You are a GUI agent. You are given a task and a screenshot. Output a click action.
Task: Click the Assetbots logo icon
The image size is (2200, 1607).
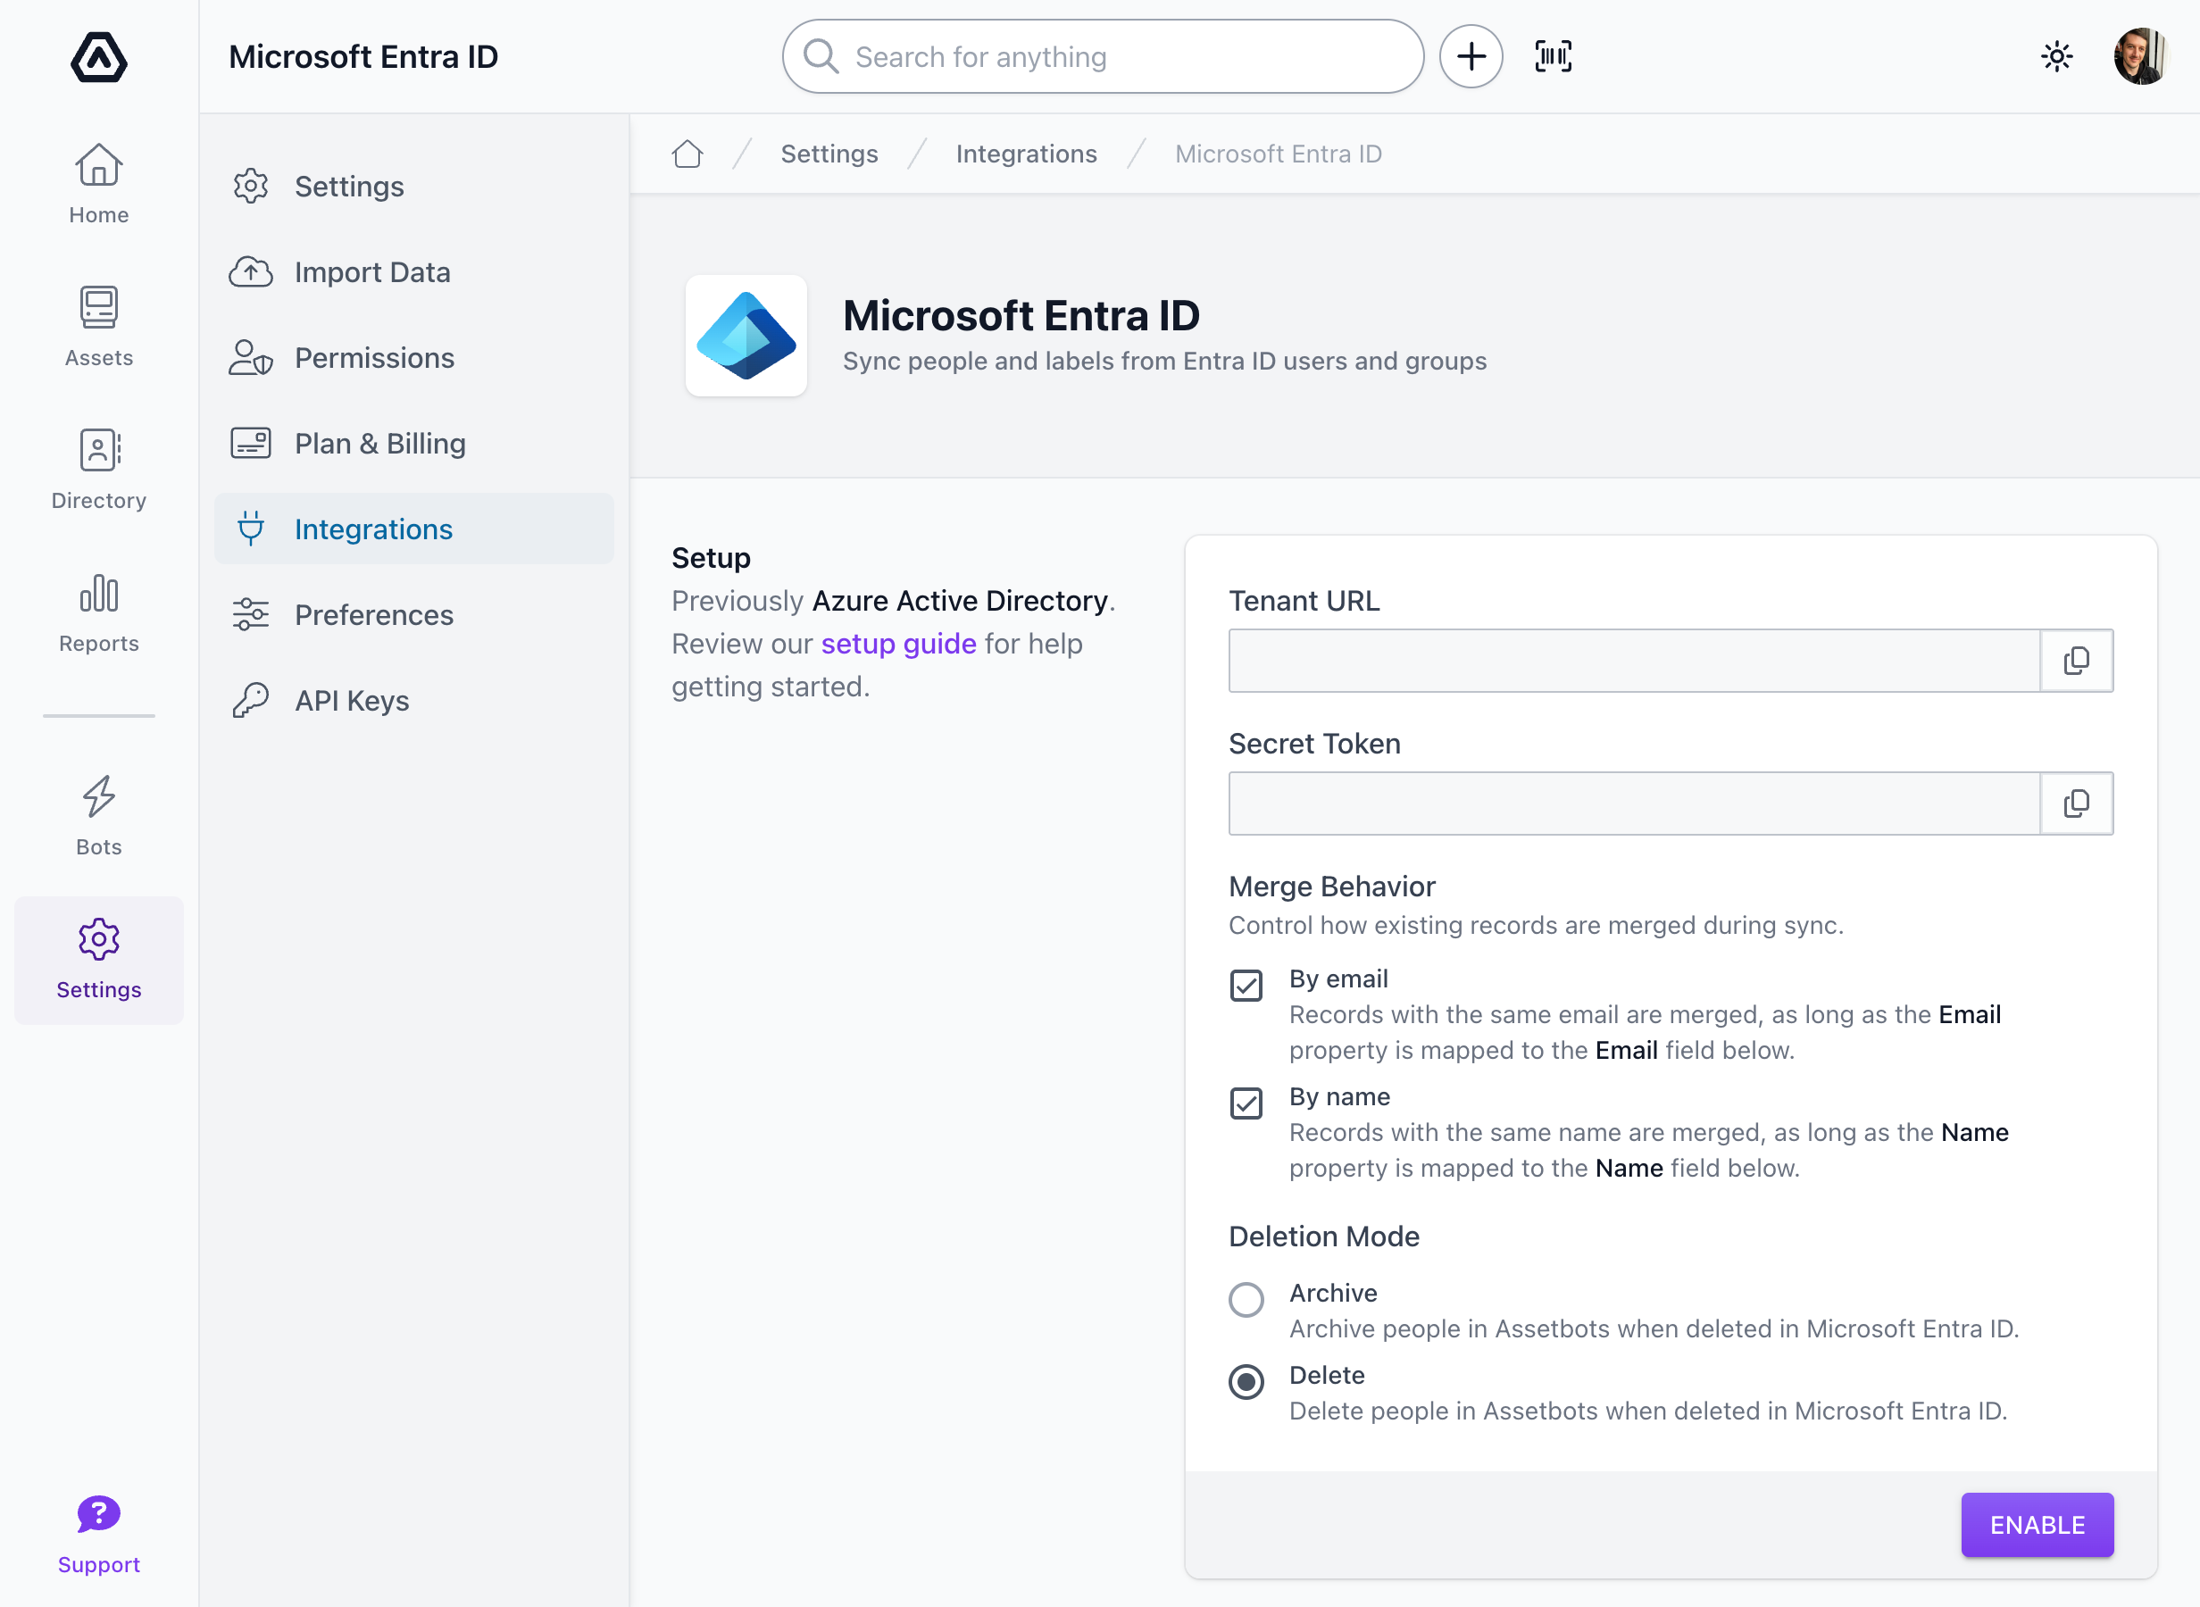click(x=98, y=56)
